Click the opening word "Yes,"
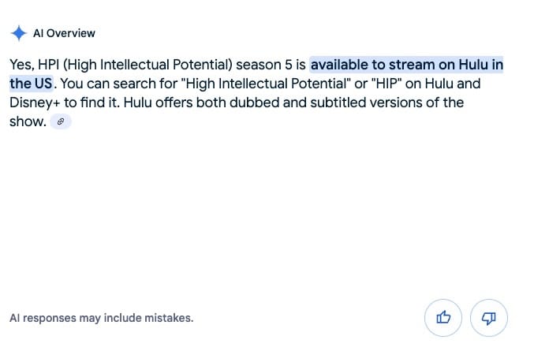This screenshot has height=351, width=534. tap(22, 65)
